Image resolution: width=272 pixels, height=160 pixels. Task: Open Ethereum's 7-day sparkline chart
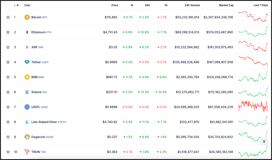(x=253, y=32)
